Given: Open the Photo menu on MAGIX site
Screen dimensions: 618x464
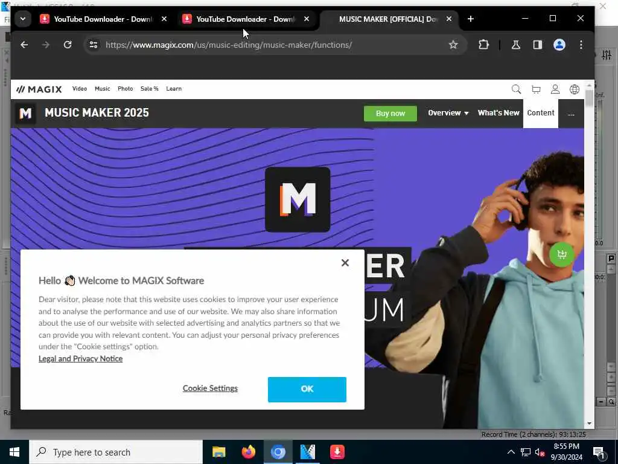Looking at the screenshot, I should click(x=126, y=89).
